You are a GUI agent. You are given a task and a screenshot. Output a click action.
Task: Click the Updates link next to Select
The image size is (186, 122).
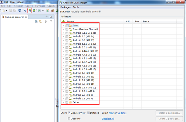122,113
